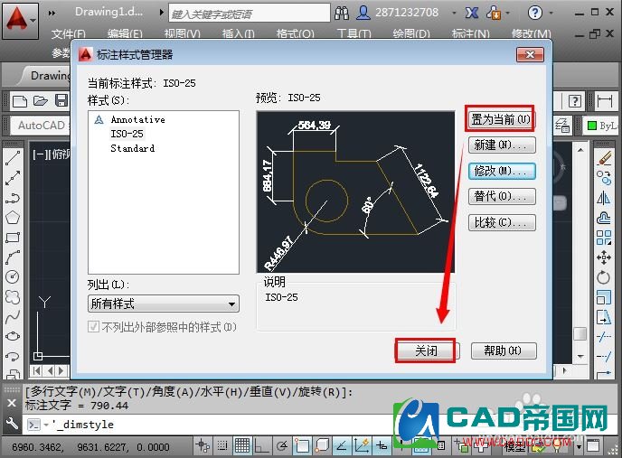This screenshot has height=458, width=622.
Task: Select the Extend tool
Action: click(604, 356)
